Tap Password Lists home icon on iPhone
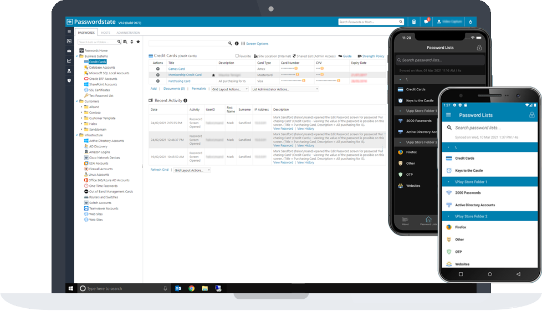 428,221
